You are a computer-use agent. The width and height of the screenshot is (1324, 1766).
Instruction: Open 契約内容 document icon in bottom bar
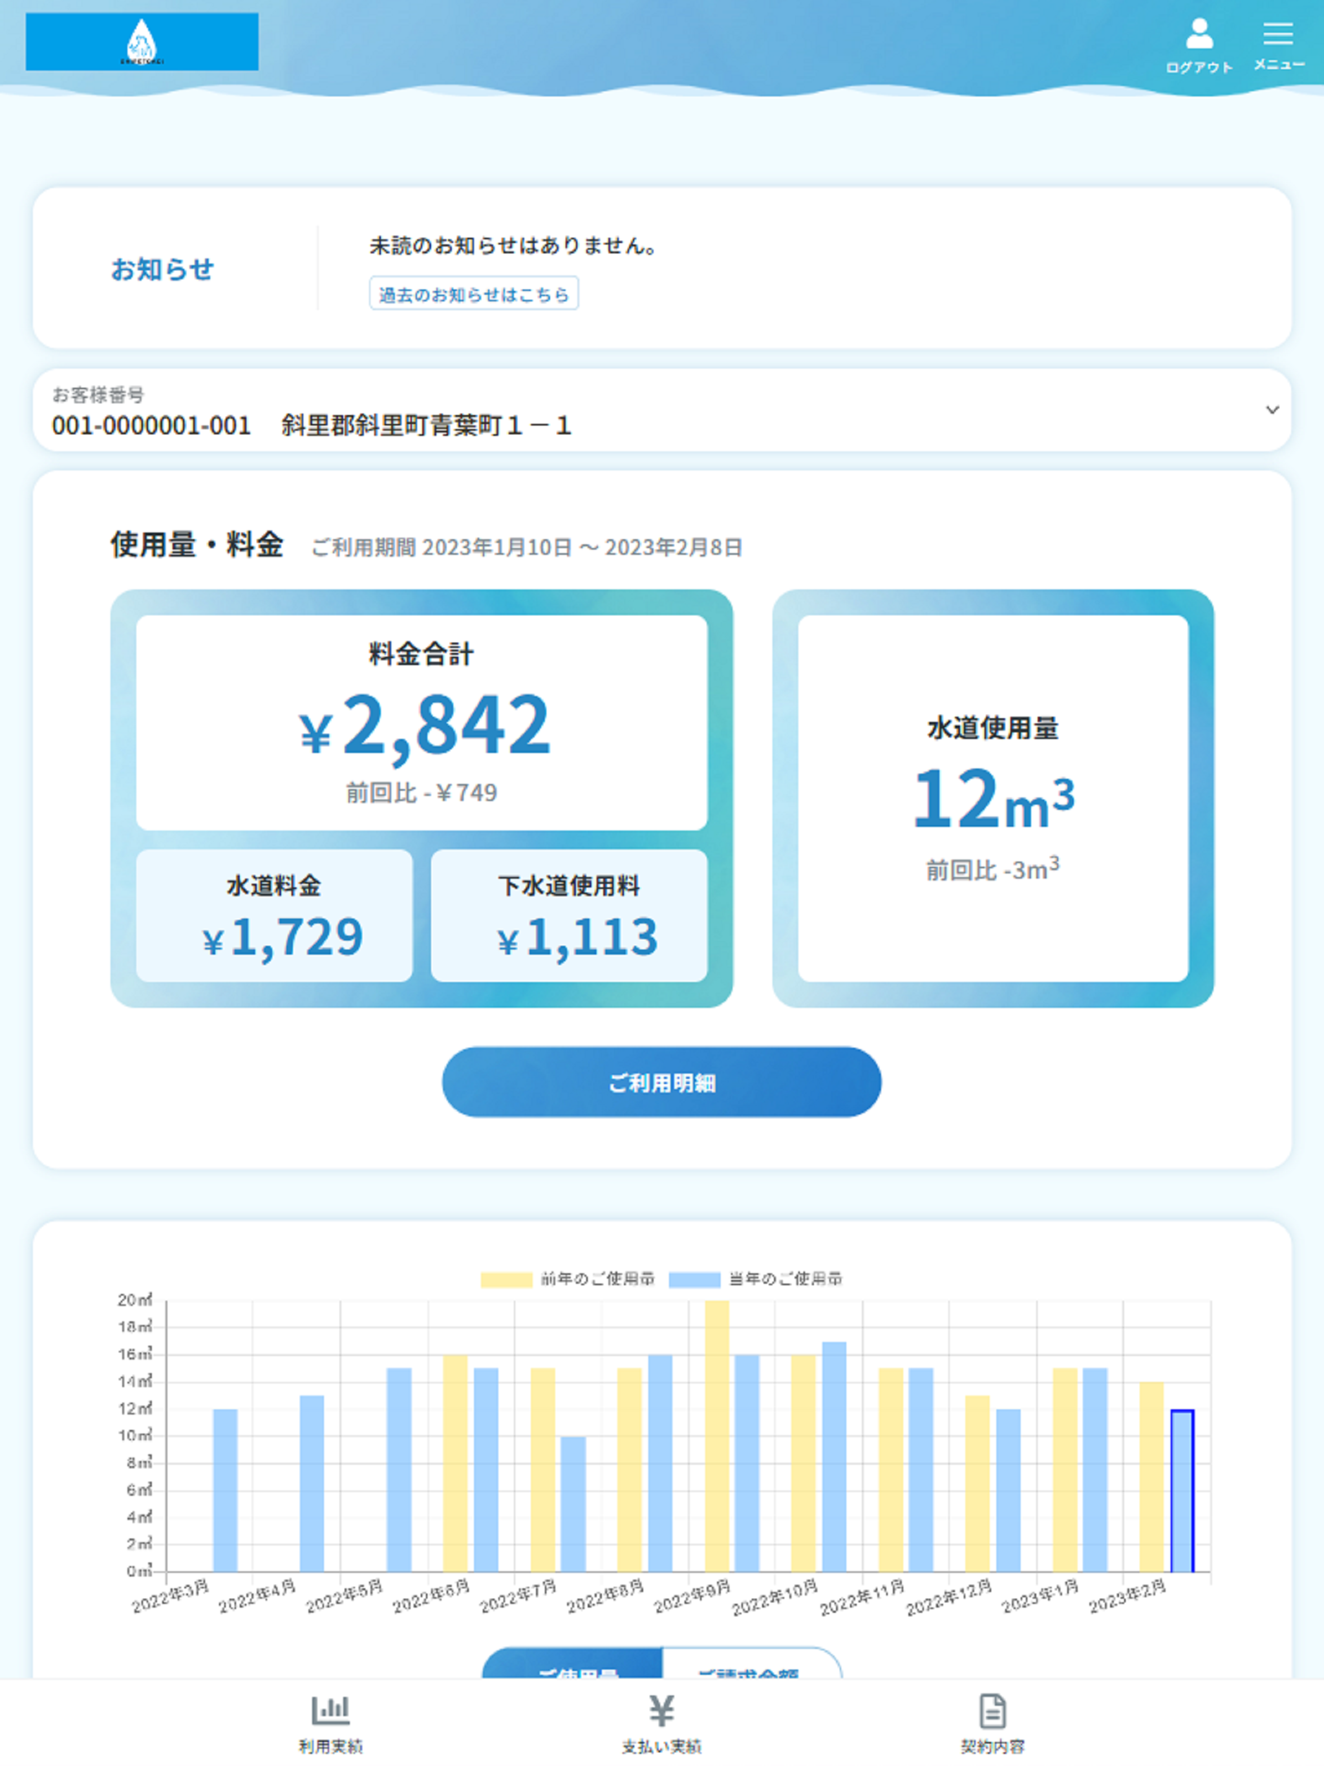coord(992,1710)
